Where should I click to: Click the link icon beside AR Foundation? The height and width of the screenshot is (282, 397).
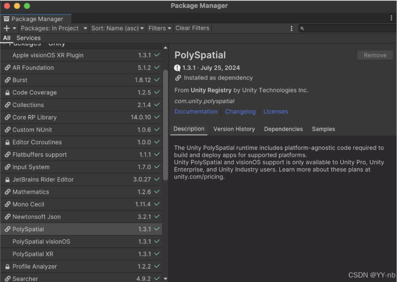pyautogui.click(x=7, y=68)
